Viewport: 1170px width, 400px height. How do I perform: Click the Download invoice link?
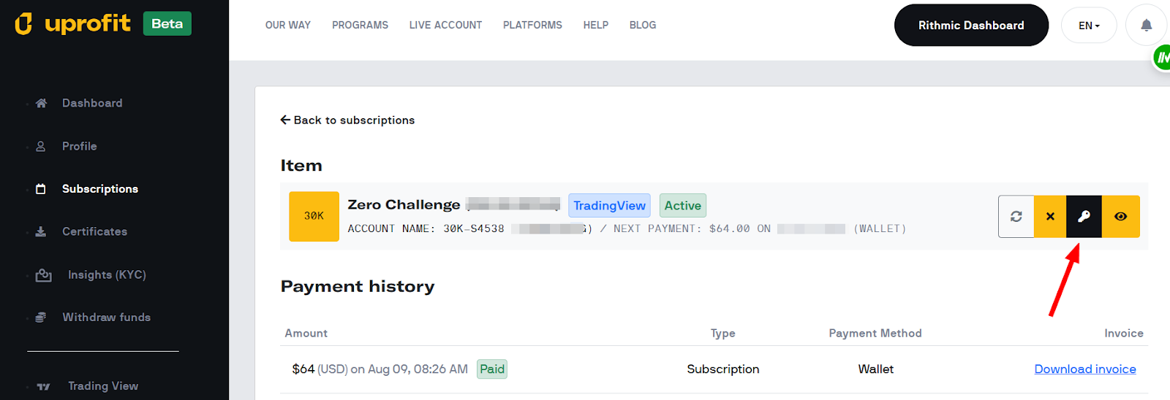[1085, 369]
